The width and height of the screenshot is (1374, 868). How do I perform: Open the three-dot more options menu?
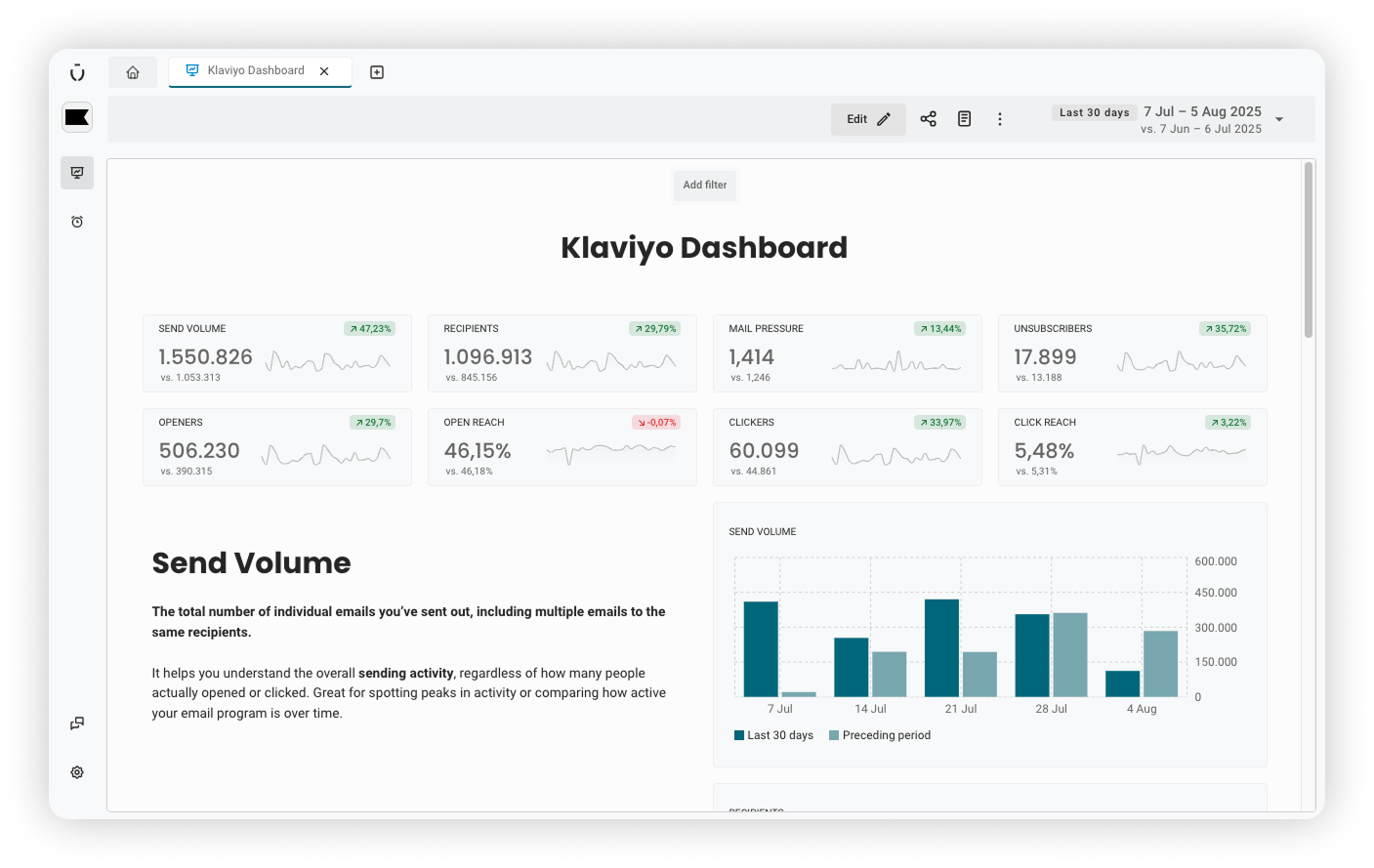click(1000, 119)
